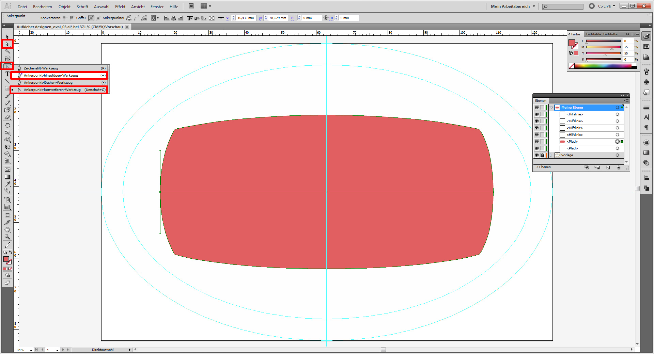Hide the Vorlage layer via eye icon

pyautogui.click(x=536, y=155)
